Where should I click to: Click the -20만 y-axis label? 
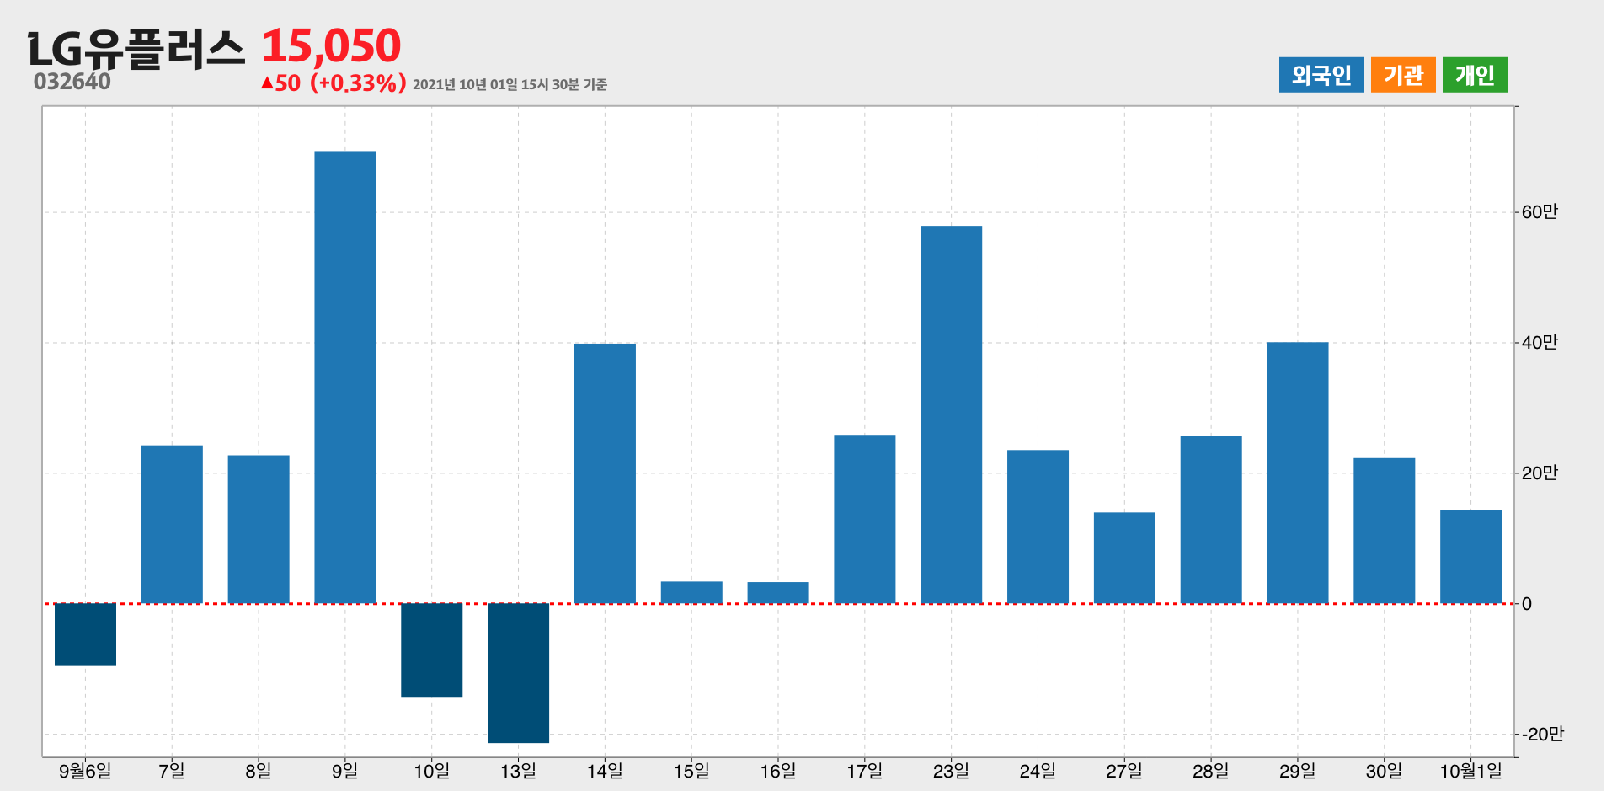1542,735
